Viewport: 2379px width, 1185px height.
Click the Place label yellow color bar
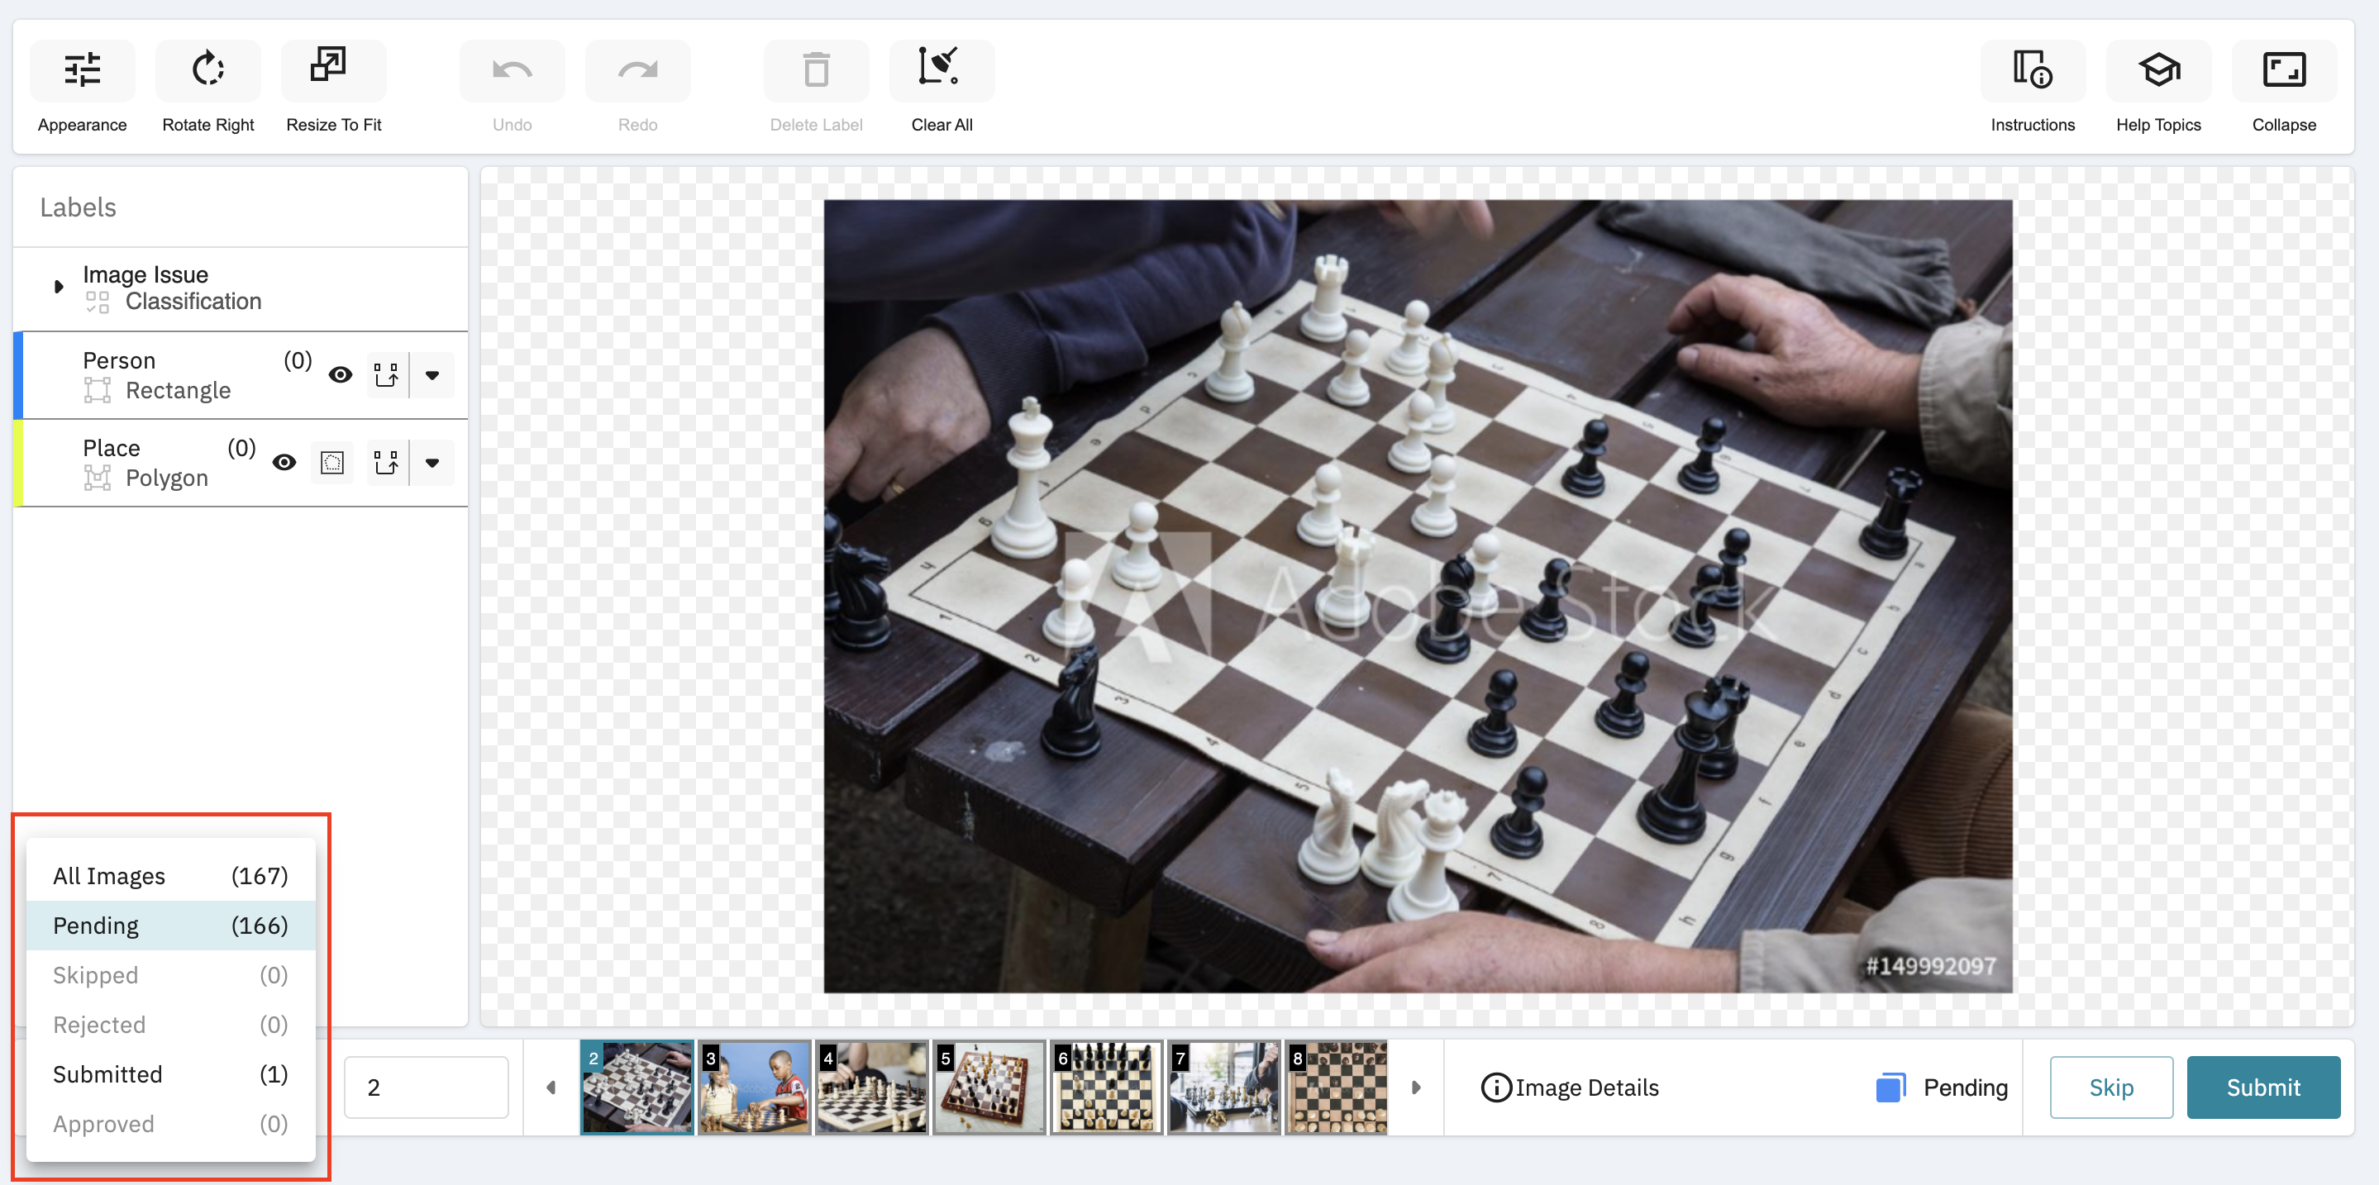click(x=17, y=463)
